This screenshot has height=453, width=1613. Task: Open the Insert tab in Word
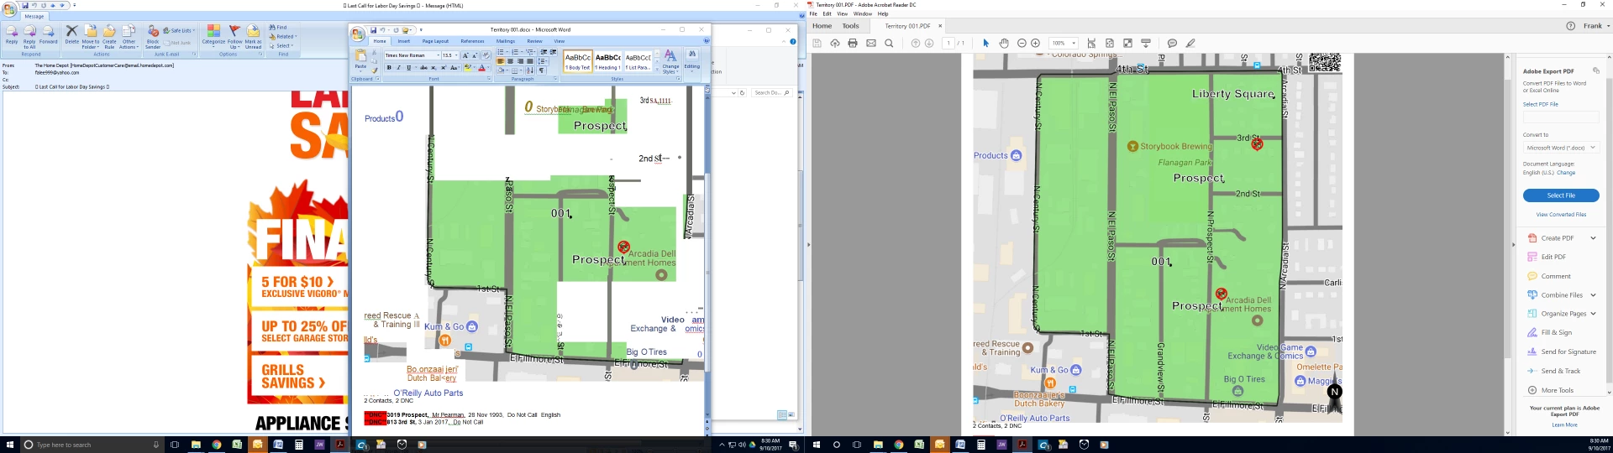click(404, 41)
